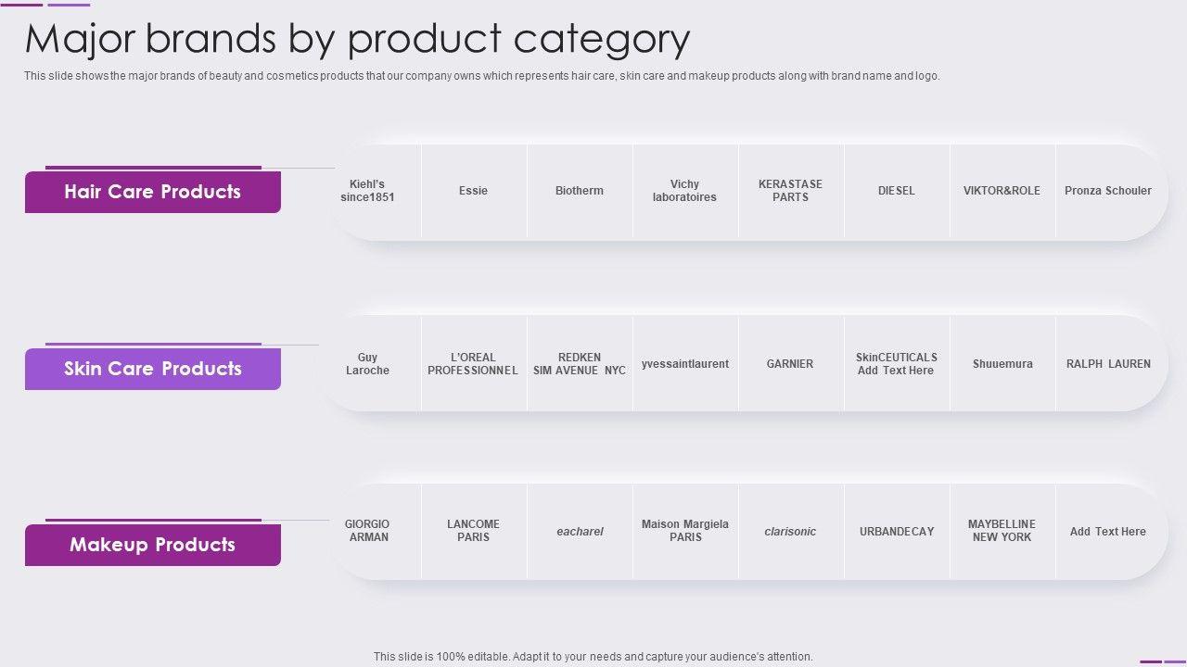Click the Shuuemura brand cell
The height and width of the screenshot is (667, 1187).
pyautogui.click(x=1002, y=364)
